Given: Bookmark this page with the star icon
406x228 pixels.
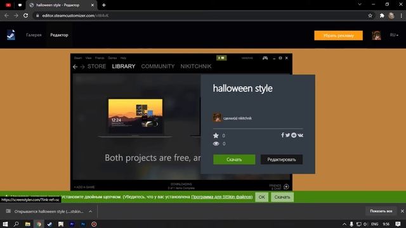Looking at the screenshot, I should (370, 15).
